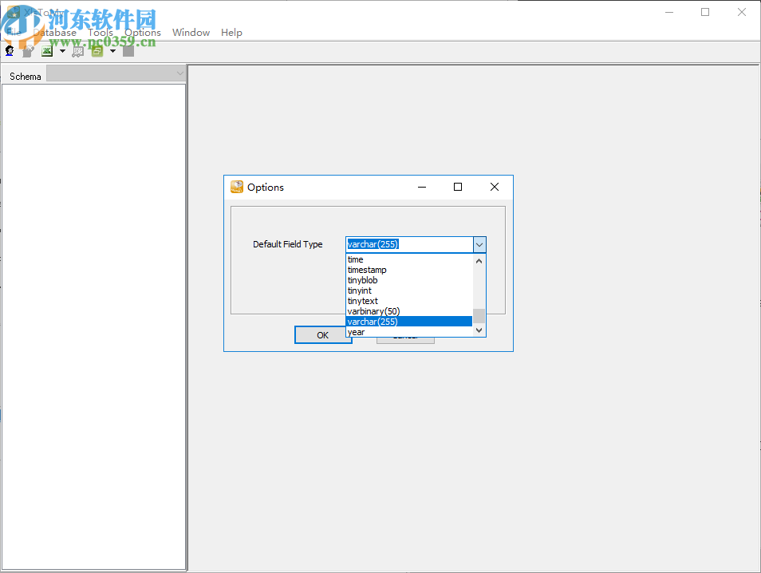
Task: Open the Help menu
Action: tap(231, 32)
